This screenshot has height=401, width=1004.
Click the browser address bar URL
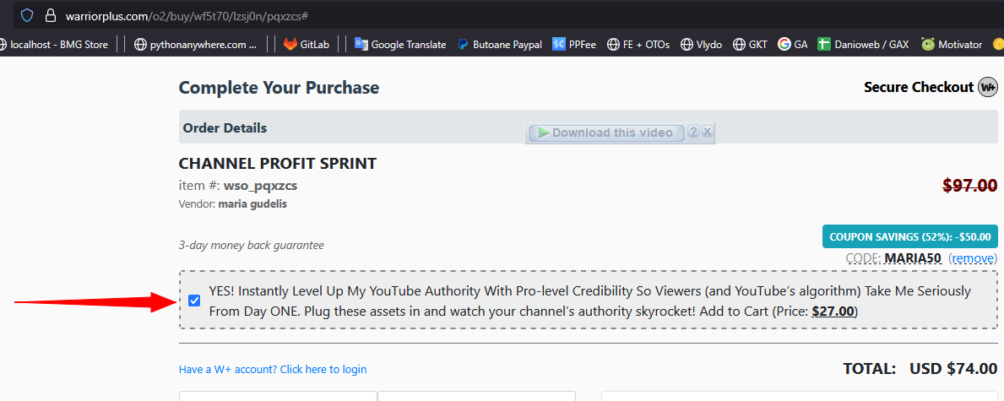pos(186,15)
